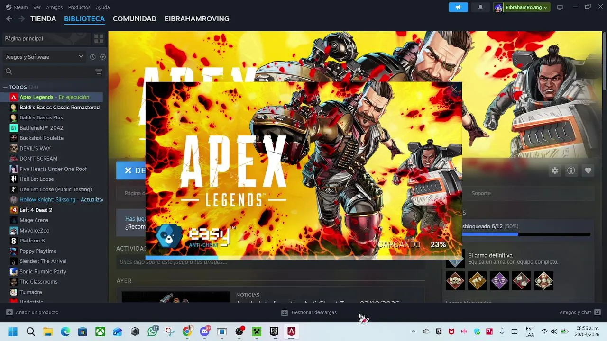The height and width of the screenshot is (341, 607).
Task: Search the game library field
Action: (x=47, y=72)
